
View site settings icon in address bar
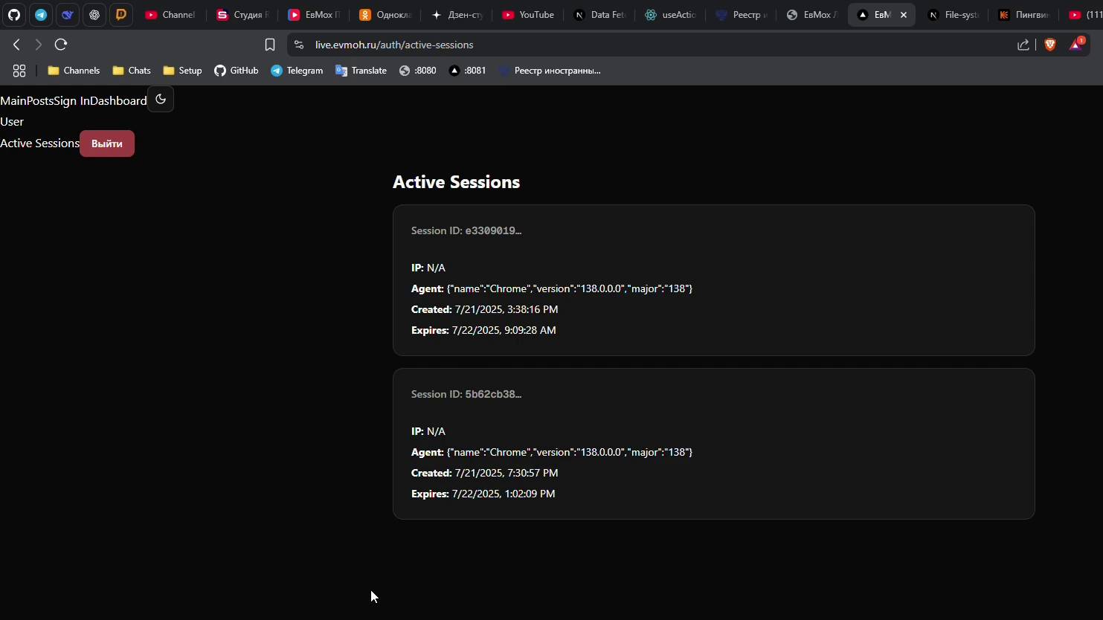click(x=299, y=45)
